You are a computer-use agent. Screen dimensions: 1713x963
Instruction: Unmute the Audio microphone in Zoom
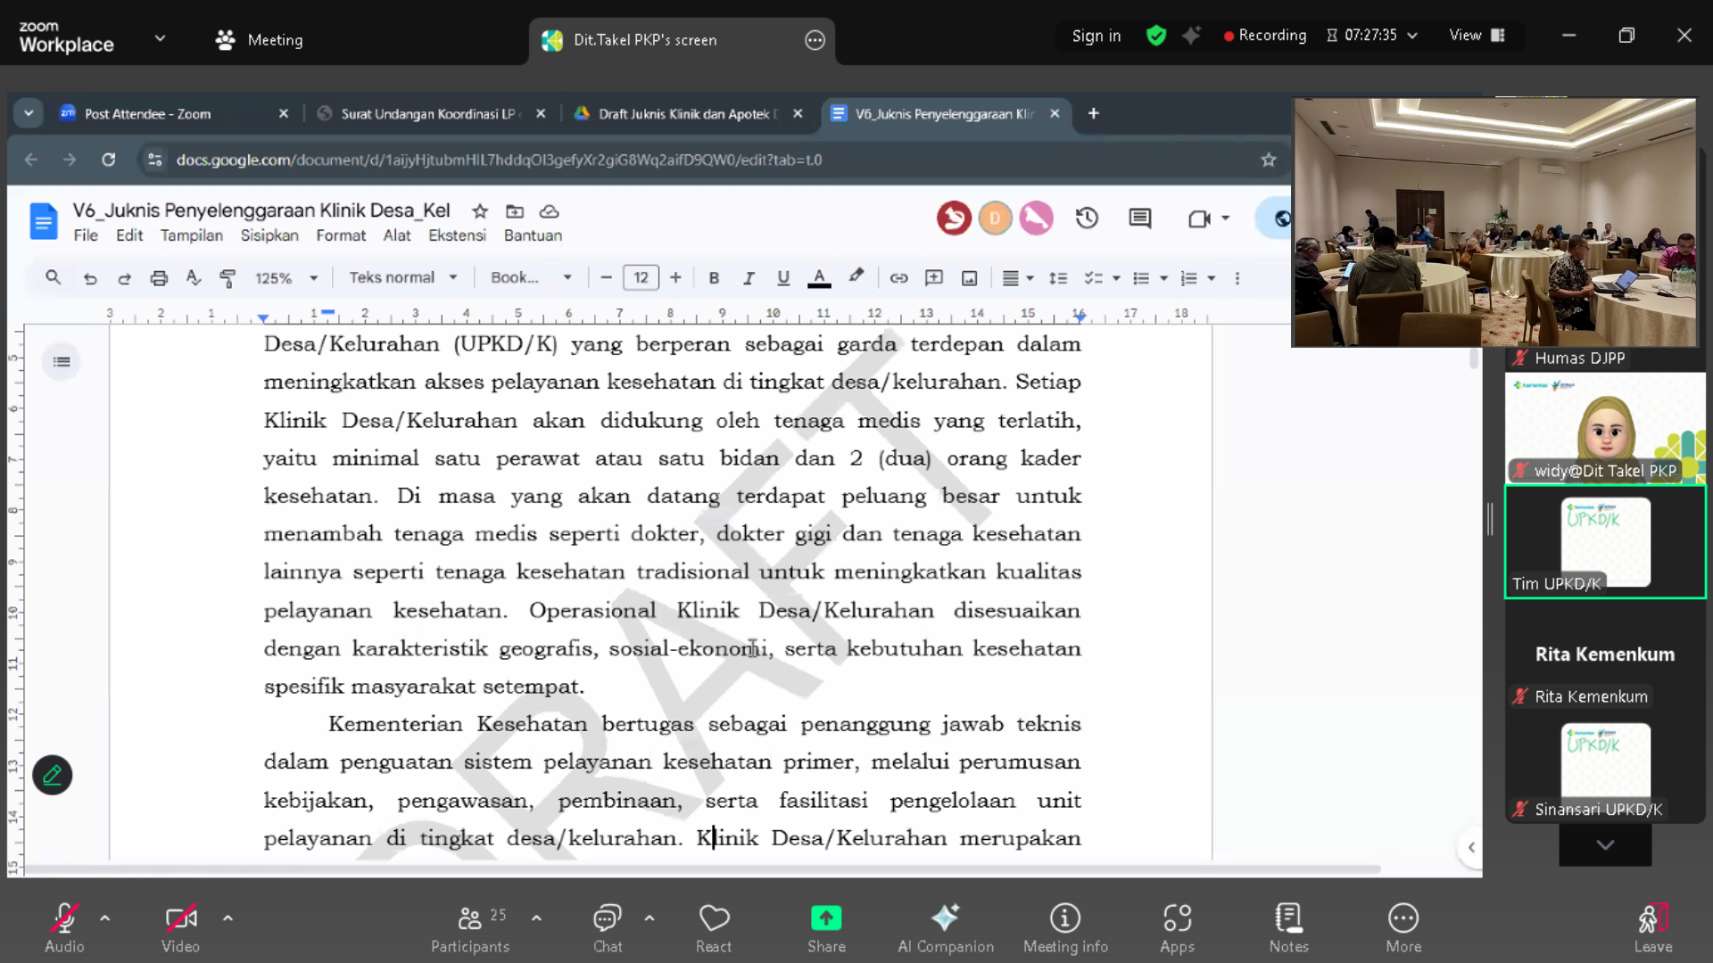coord(64,928)
